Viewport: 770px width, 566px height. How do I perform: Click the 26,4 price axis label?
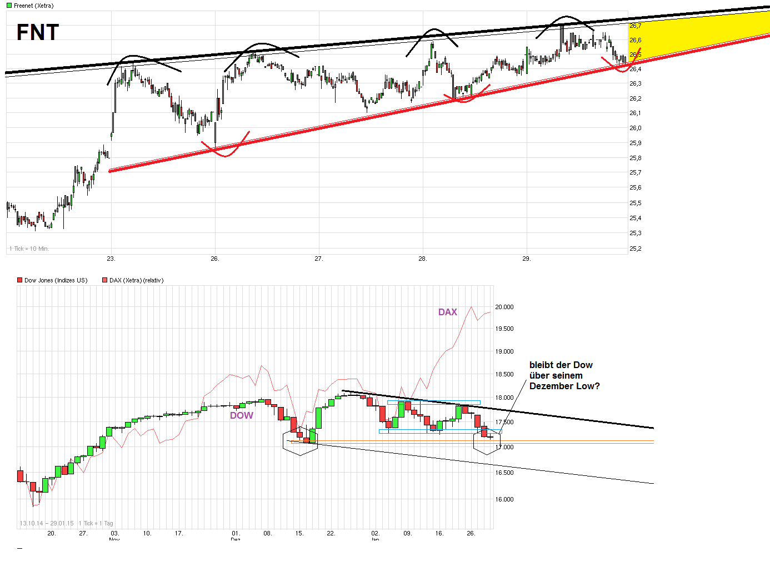(x=636, y=69)
